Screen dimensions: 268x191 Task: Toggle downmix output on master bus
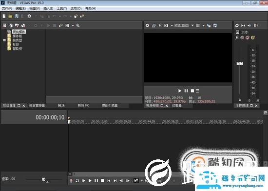(243, 26)
